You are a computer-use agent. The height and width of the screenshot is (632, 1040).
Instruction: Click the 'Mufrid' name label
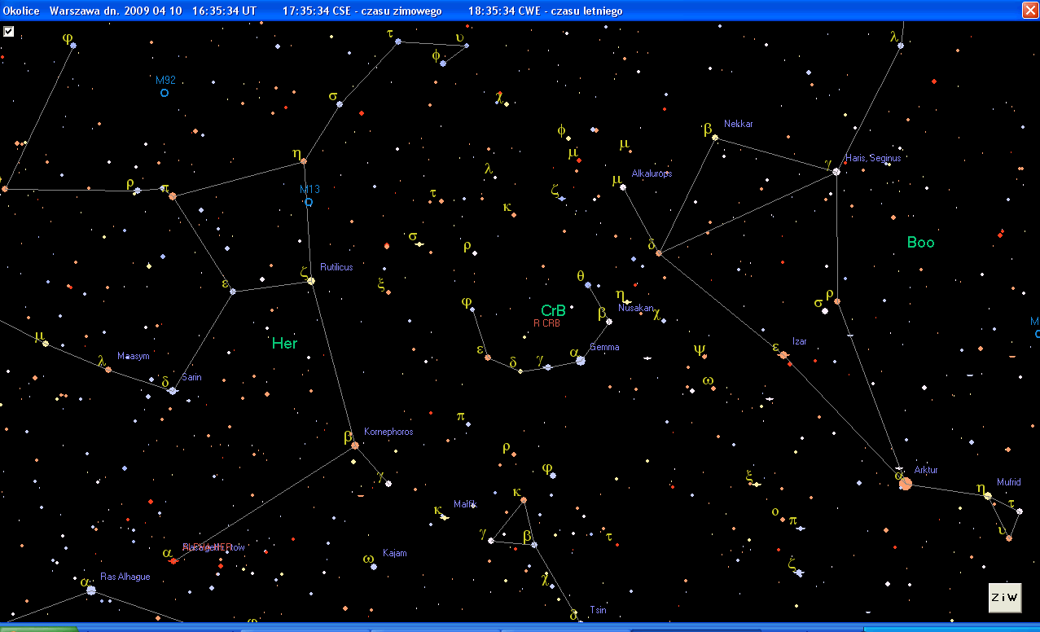[1009, 482]
